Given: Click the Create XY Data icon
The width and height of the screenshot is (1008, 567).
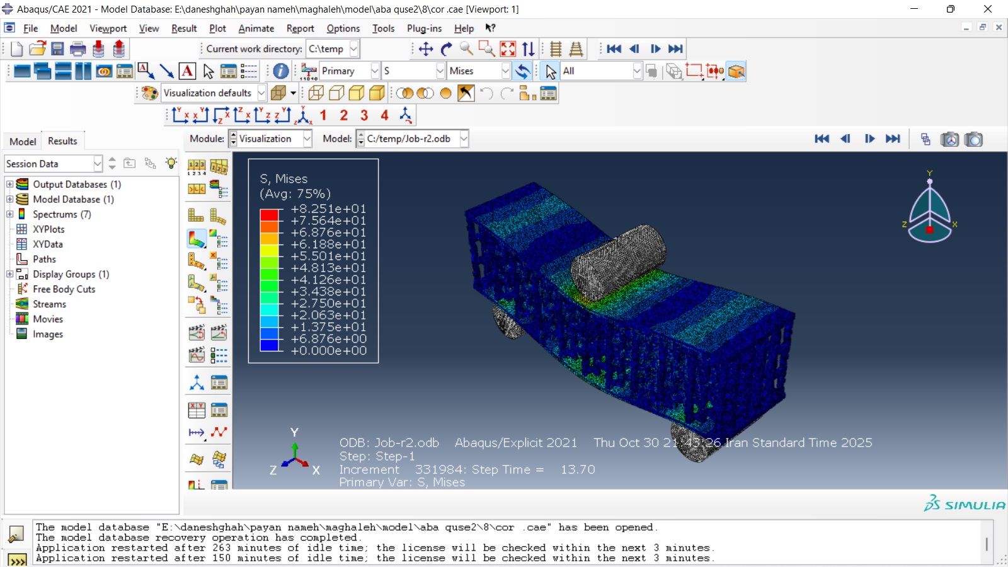Looking at the screenshot, I should coord(197,411).
